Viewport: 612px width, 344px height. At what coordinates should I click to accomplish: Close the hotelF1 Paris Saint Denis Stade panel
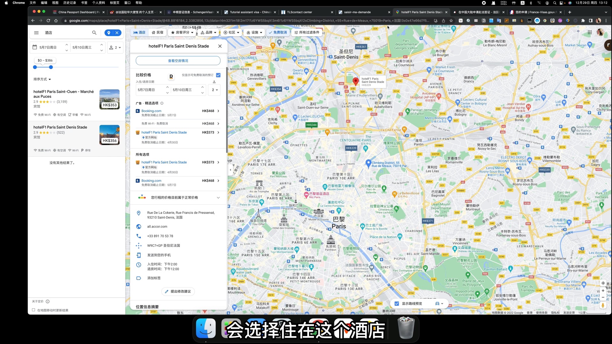tap(220, 46)
